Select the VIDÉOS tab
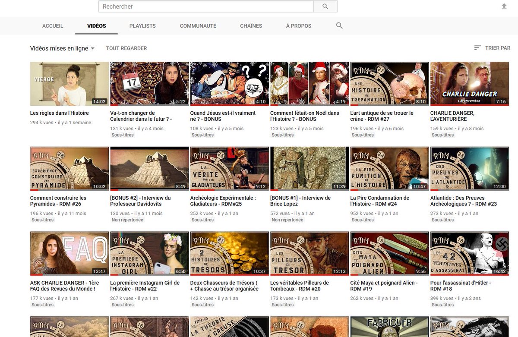 click(97, 26)
